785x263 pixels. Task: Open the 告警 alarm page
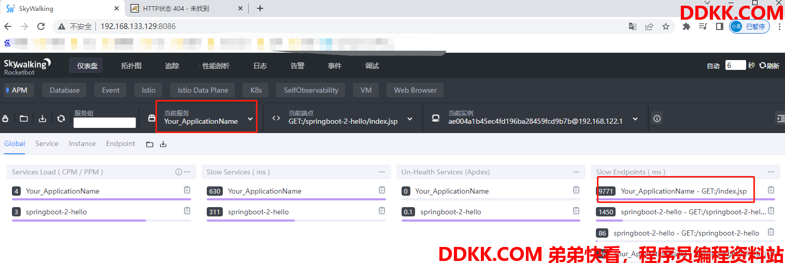297,66
